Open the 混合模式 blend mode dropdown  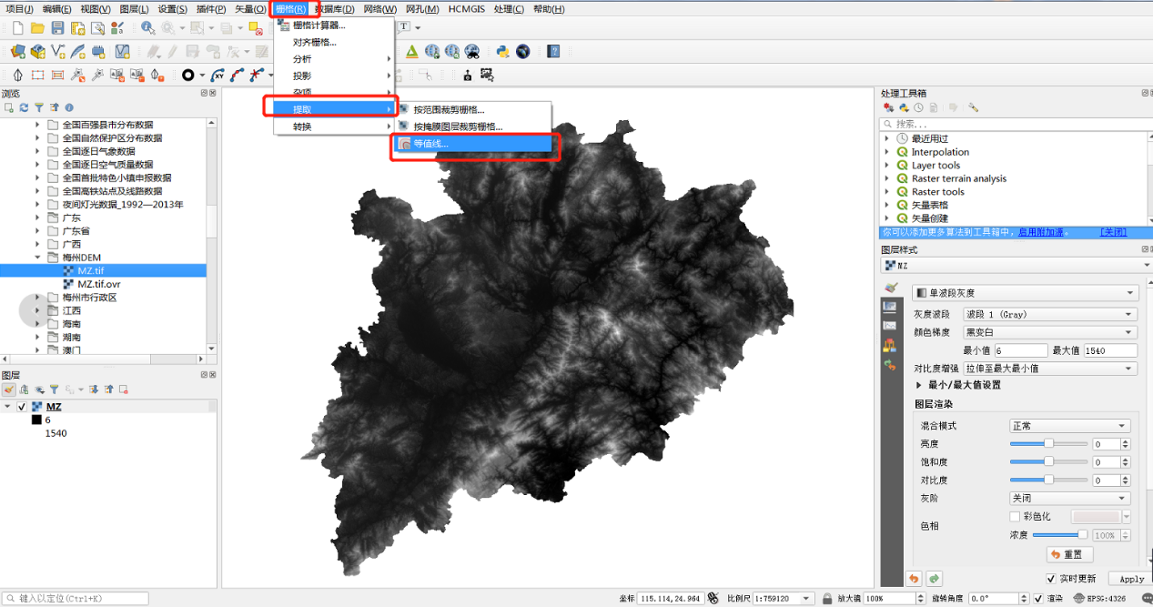1070,426
